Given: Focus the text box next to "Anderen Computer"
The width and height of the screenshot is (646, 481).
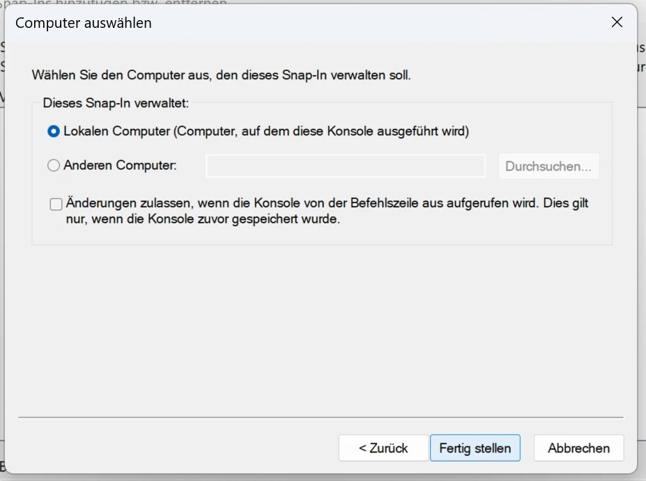Looking at the screenshot, I should (345, 166).
